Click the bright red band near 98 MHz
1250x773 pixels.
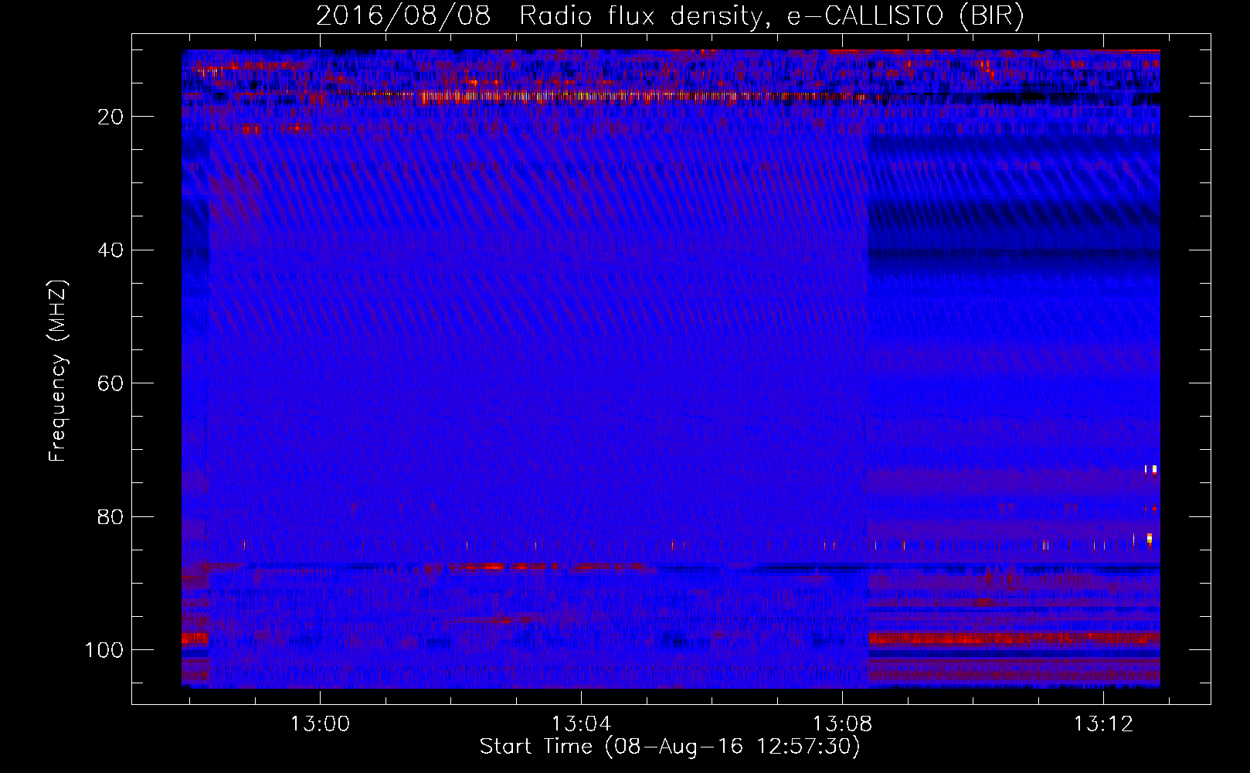pyautogui.click(x=1014, y=638)
